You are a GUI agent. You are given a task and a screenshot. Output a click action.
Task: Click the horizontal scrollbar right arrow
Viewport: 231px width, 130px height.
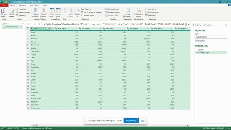coord(187,125)
